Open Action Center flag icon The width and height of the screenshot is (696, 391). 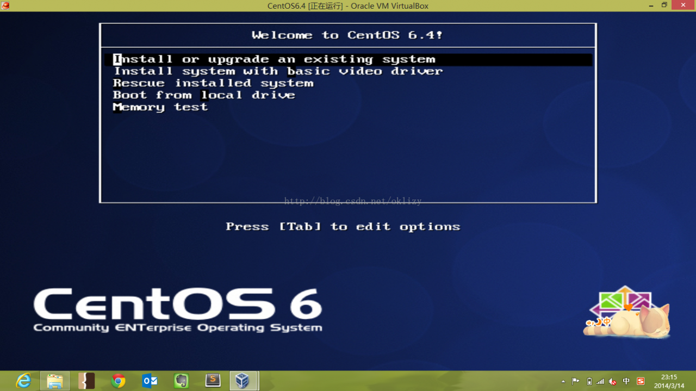click(x=576, y=381)
